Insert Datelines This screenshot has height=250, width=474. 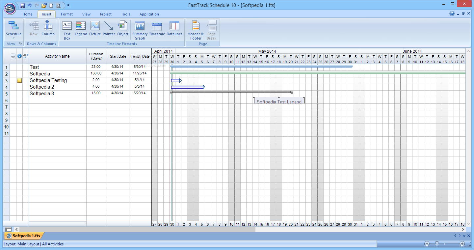click(174, 29)
